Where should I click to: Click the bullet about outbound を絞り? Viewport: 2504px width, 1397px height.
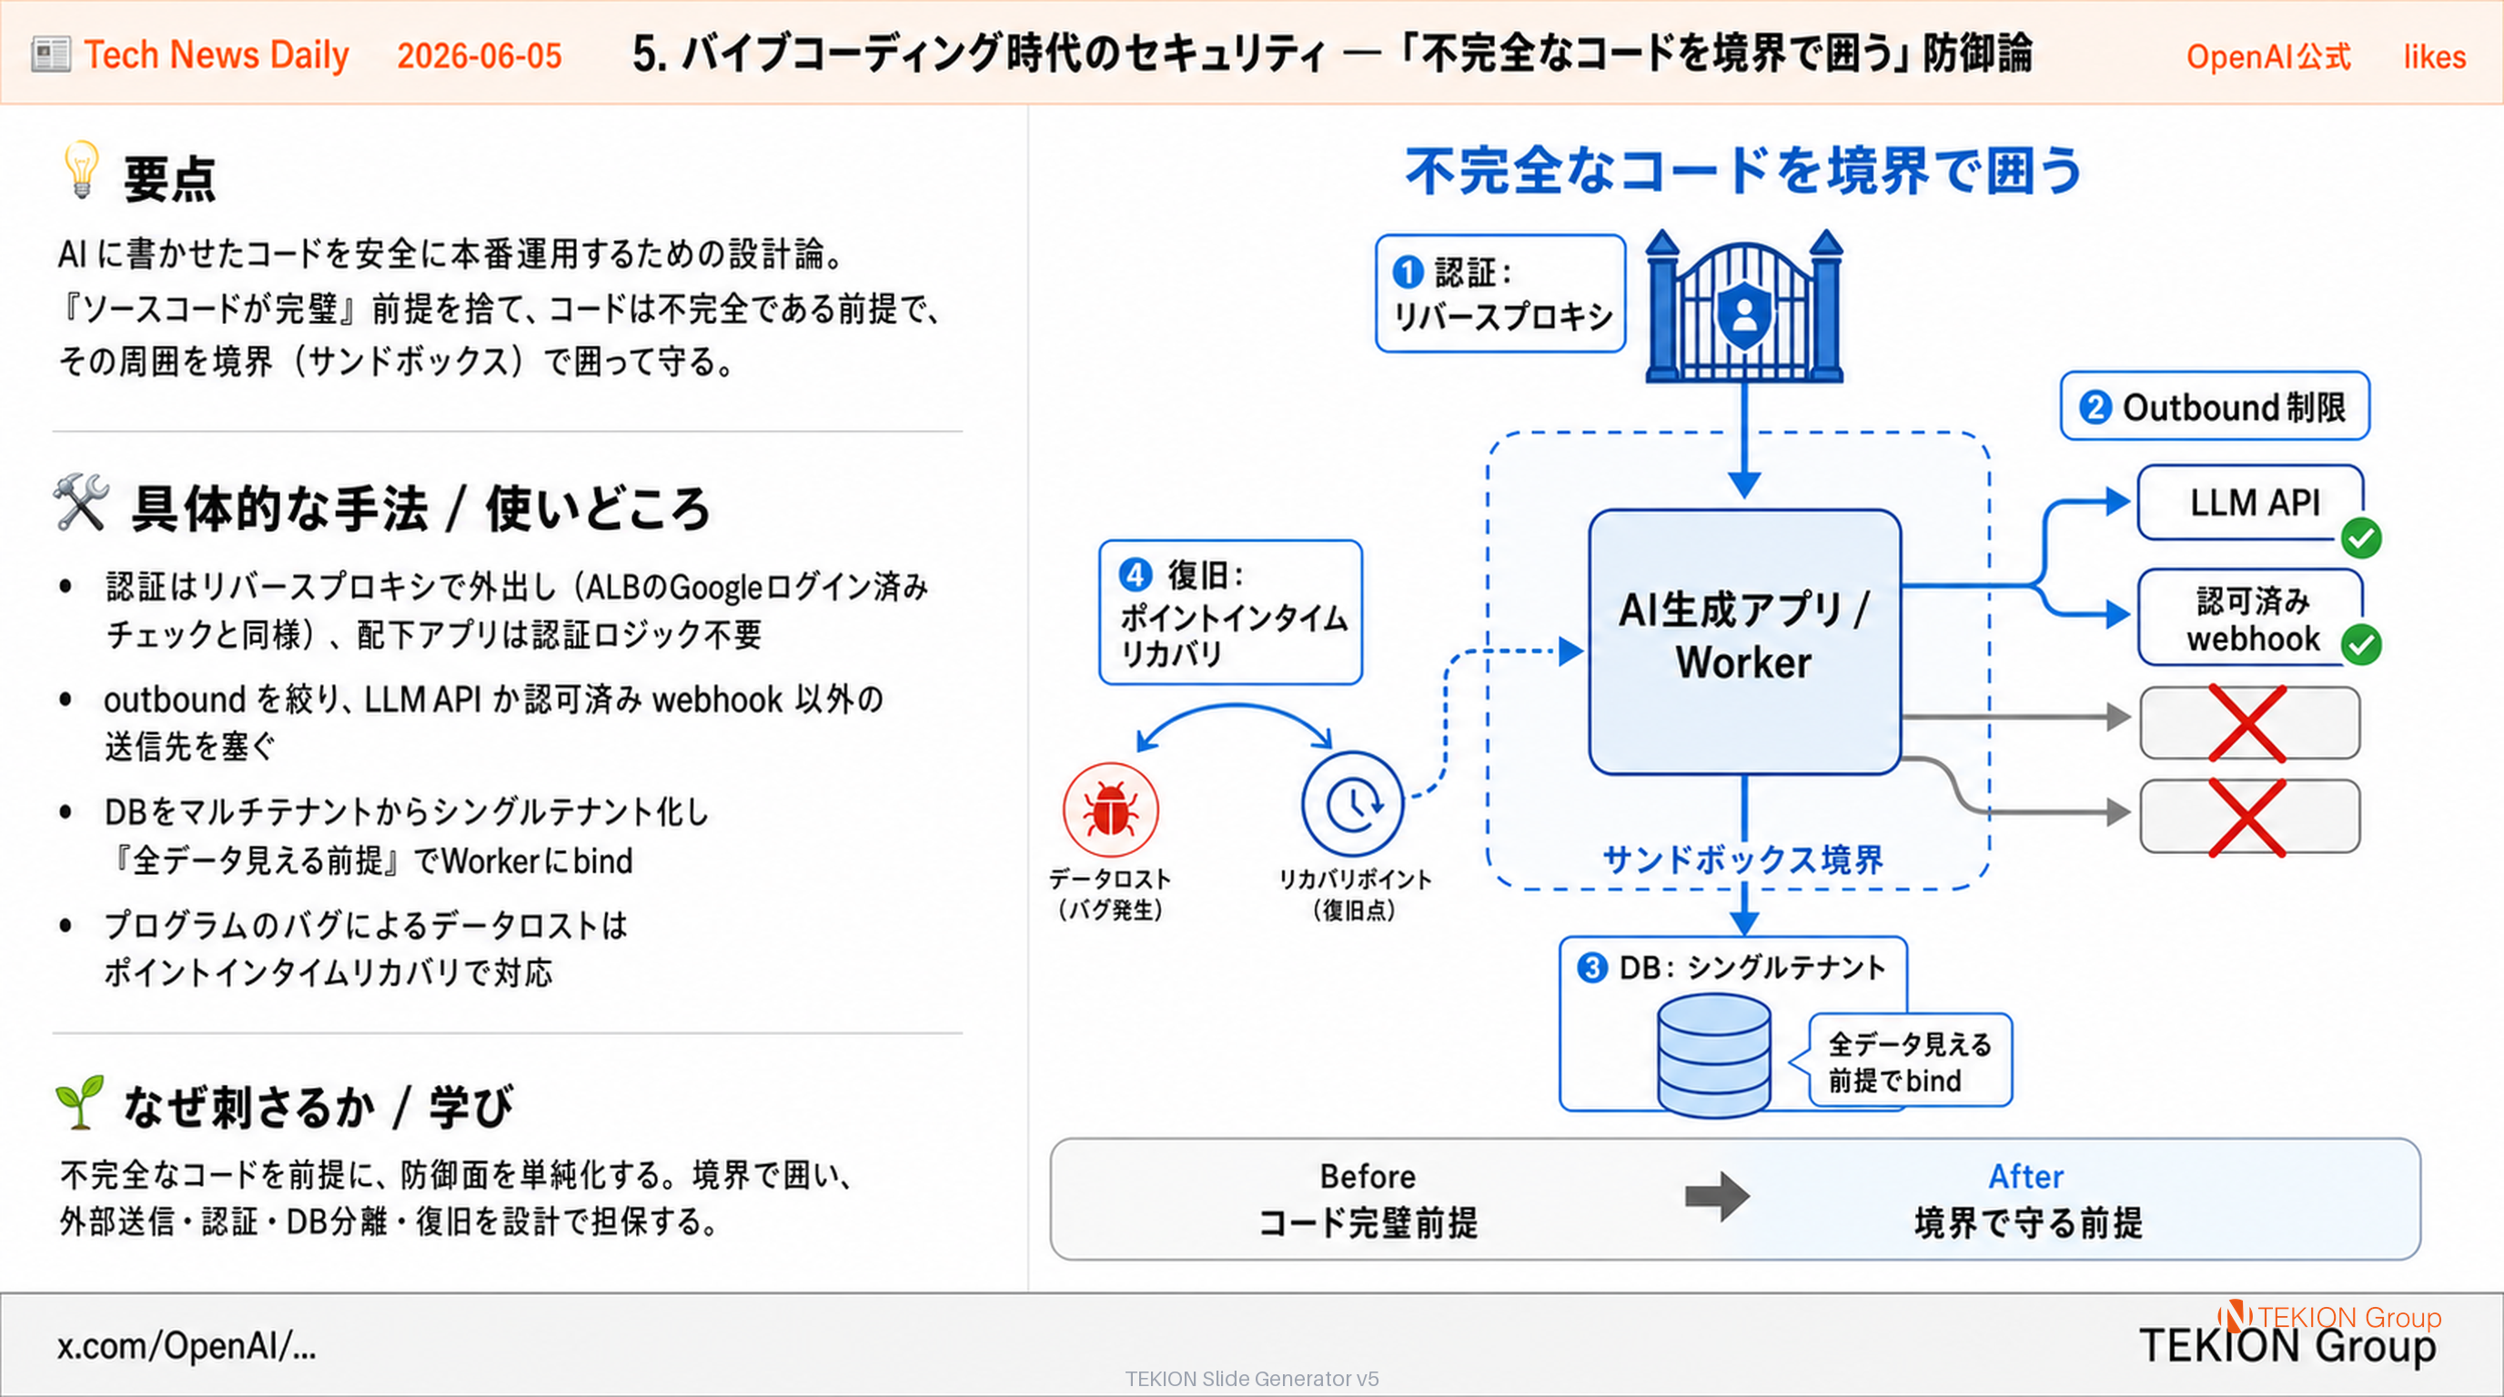click(494, 723)
